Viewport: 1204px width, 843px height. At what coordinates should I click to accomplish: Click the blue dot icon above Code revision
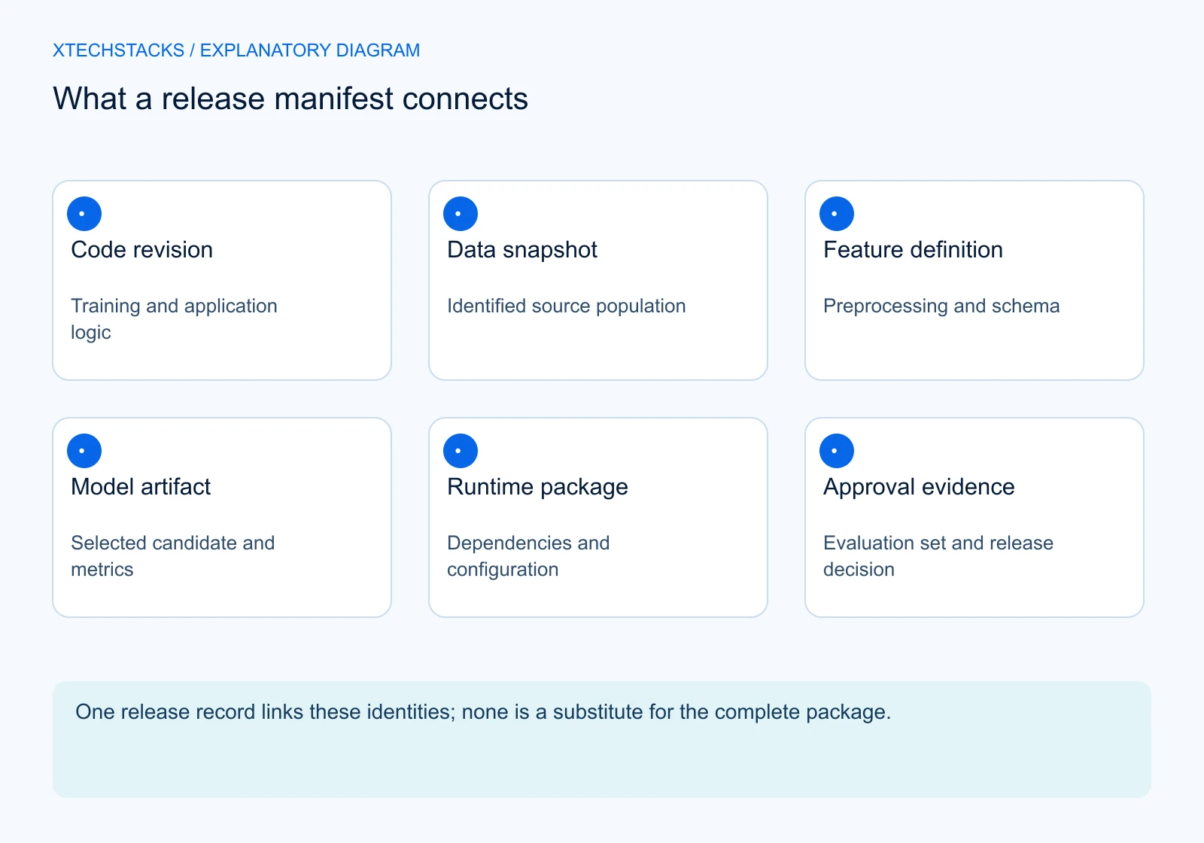click(x=84, y=214)
